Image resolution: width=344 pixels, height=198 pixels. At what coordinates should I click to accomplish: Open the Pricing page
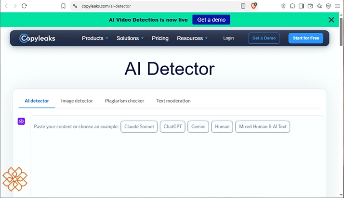(160, 38)
